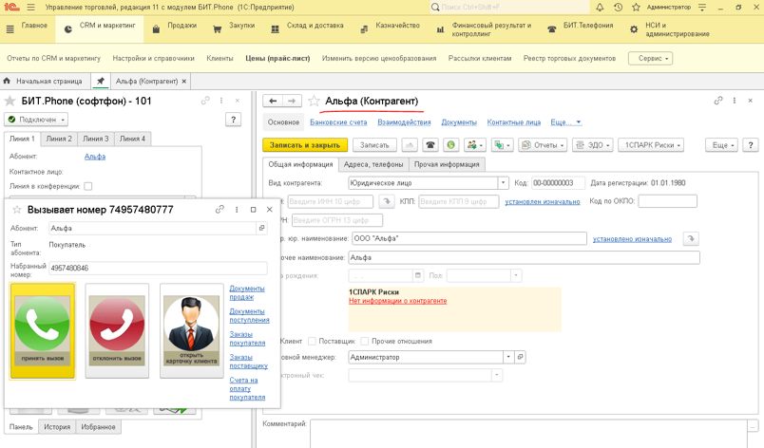Open the notifications bell in title bar
The width and height of the screenshot is (764, 448).
[x=600, y=8]
